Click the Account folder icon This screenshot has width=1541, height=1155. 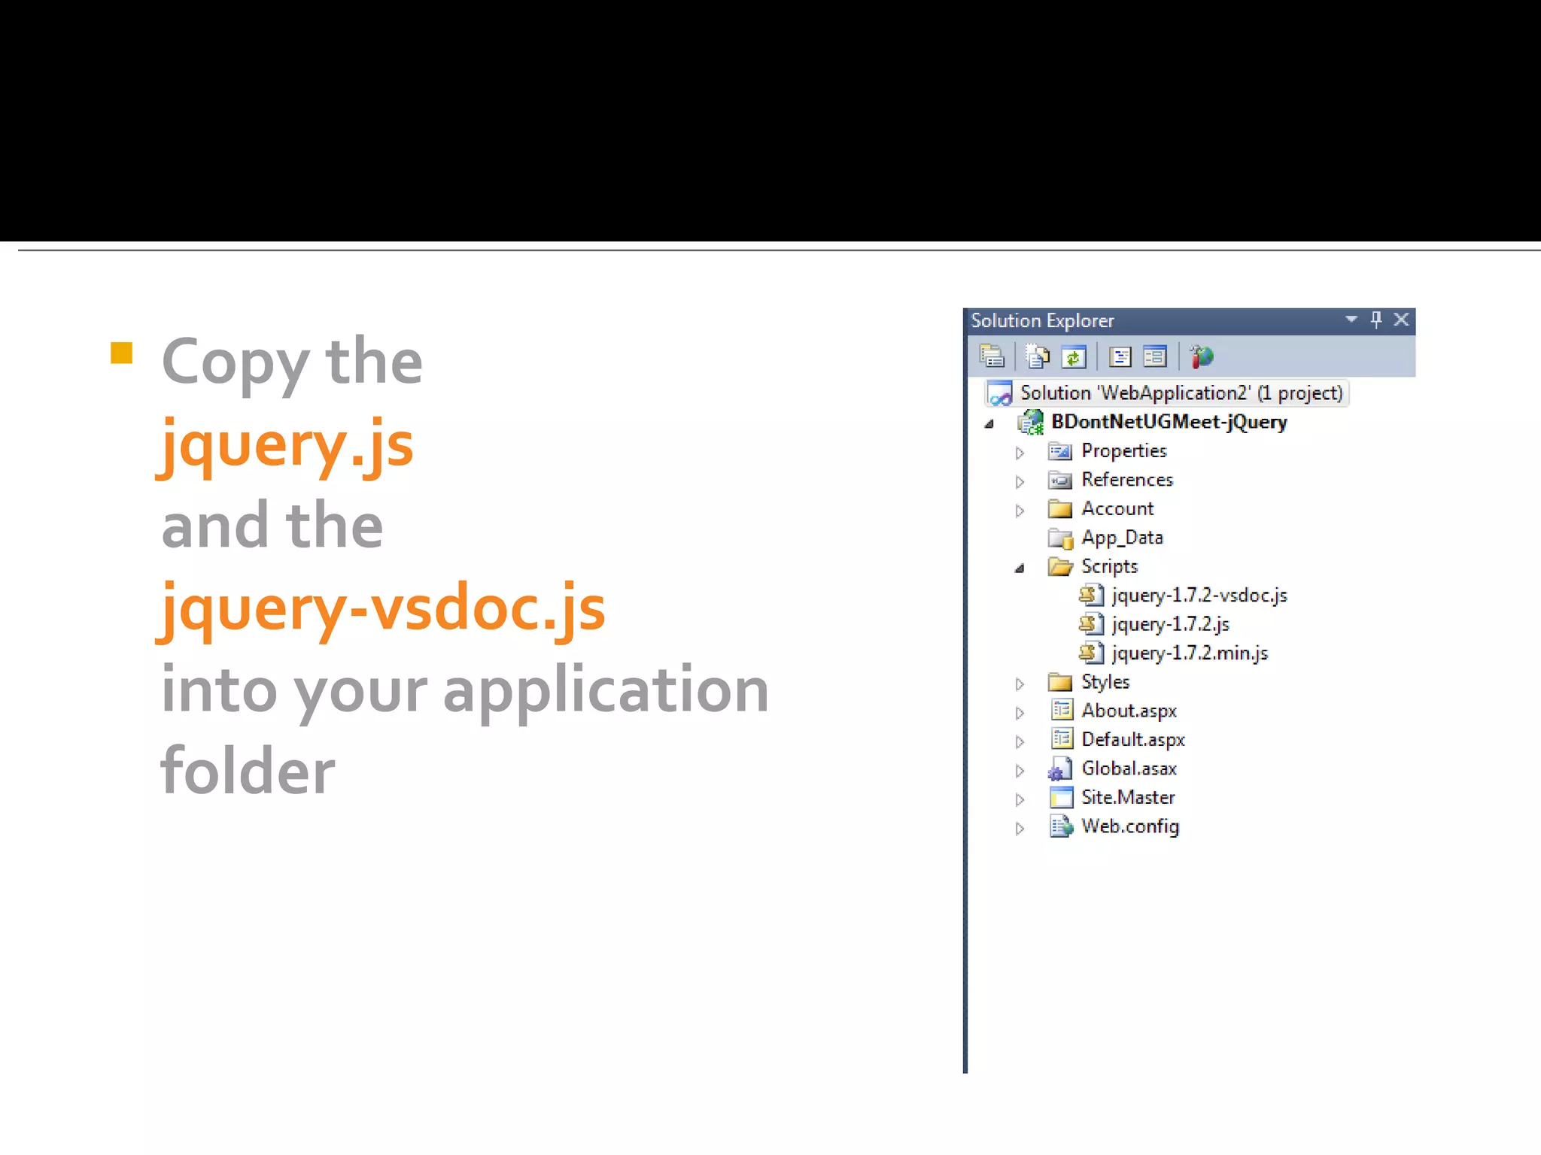tap(1060, 509)
